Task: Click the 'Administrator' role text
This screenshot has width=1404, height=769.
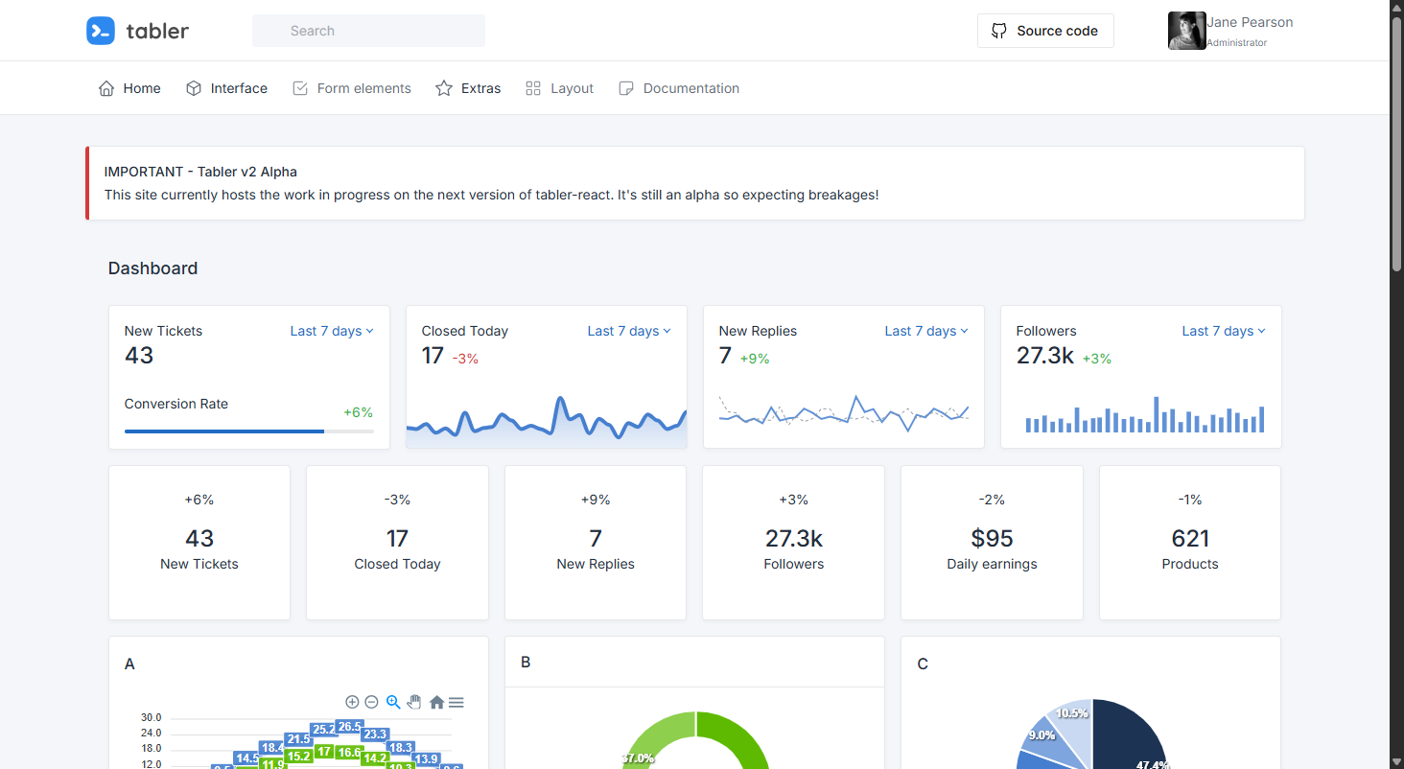Action: coord(1236,43)
